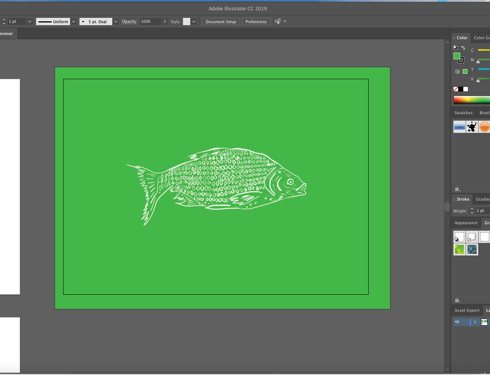
Task: Open the Gradient tab next to Stroke
Action: click(x=482, y=199)
